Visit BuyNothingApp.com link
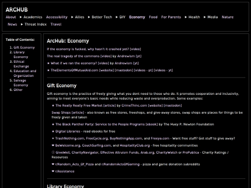The image size is (251, 188). [x=126, y=138]
